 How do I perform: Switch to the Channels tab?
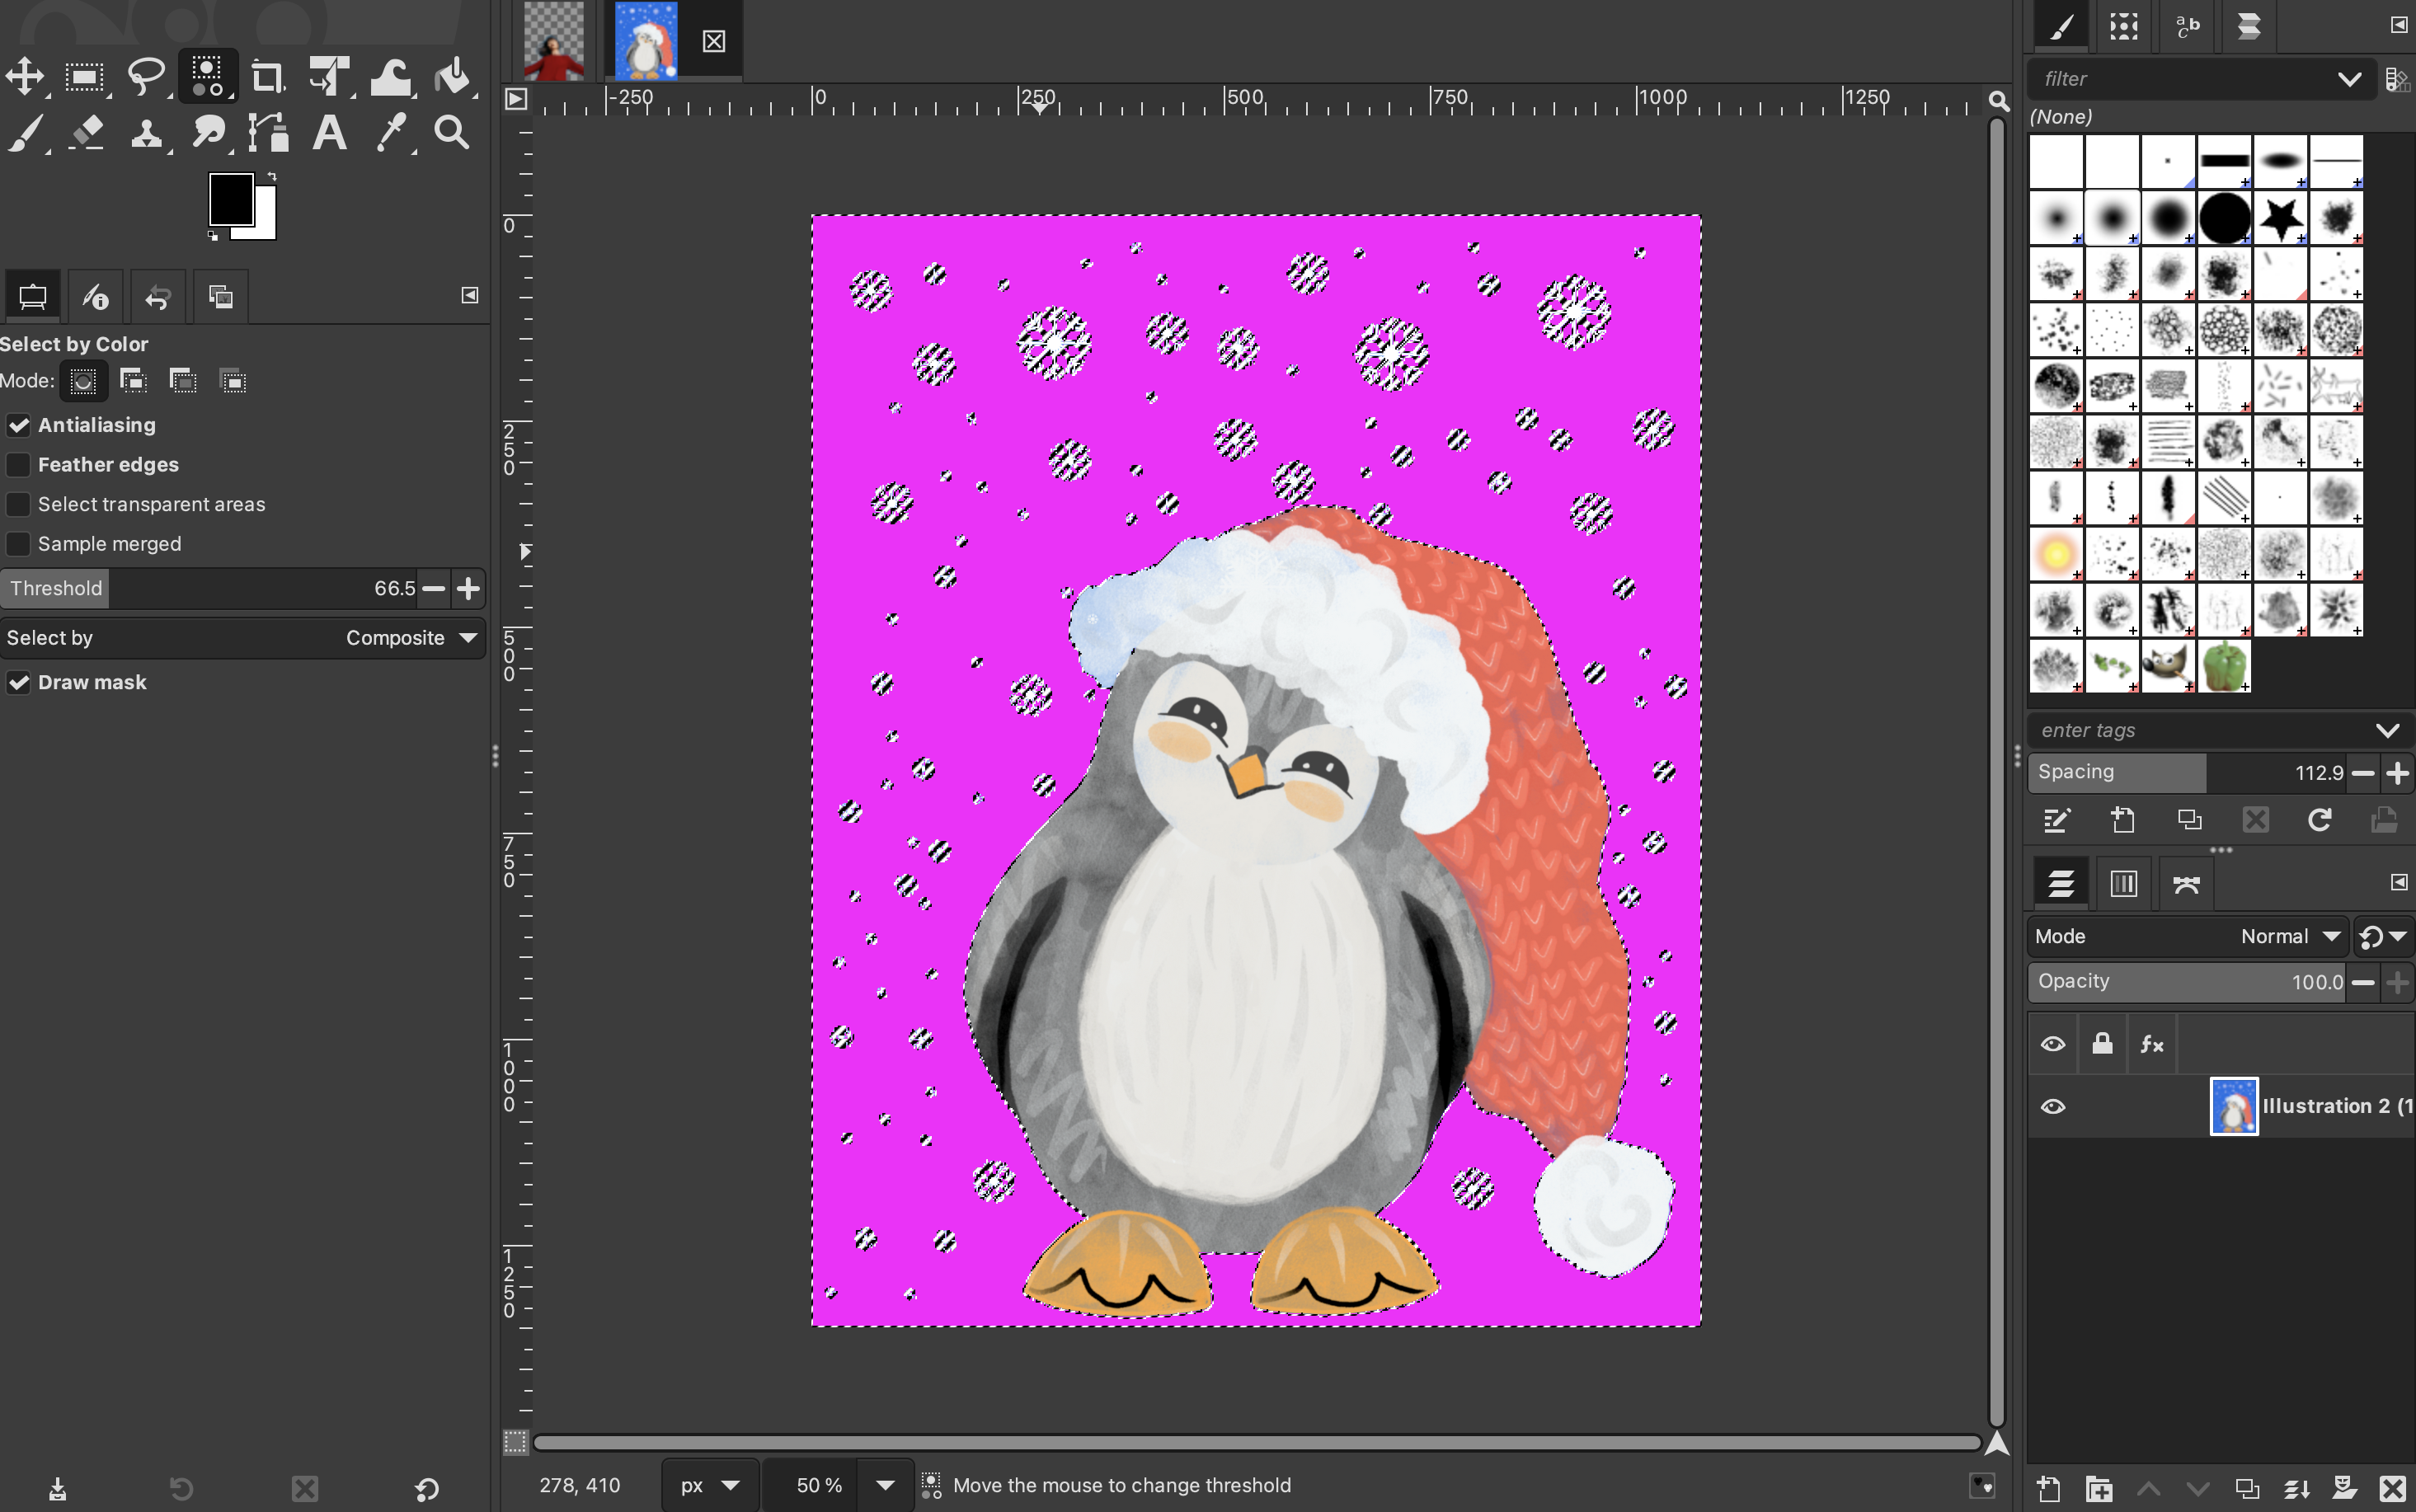2123,883
